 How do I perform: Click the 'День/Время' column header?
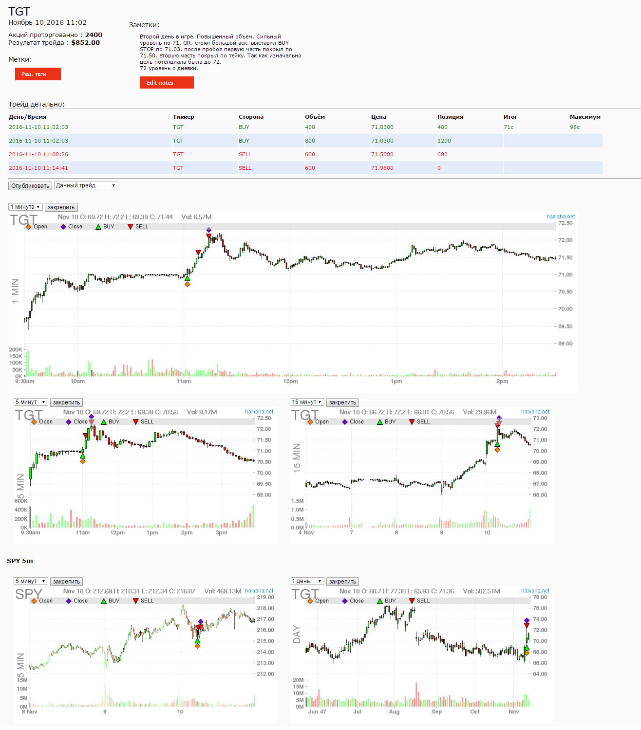(28, 117)
